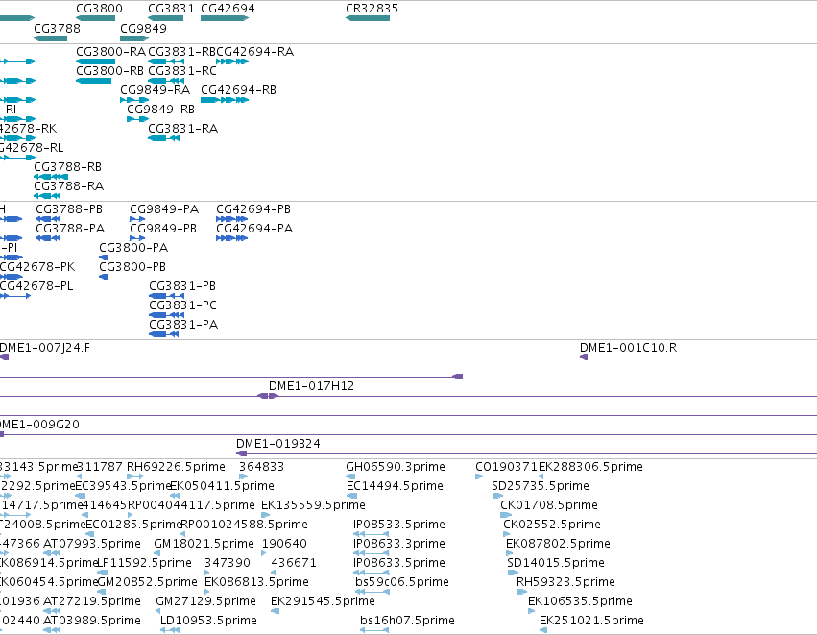Viewport: 817px width, 635px height.
Task: Click the CG9849-PB protein label
Action: pyautogui.click(x=163, y=229)
